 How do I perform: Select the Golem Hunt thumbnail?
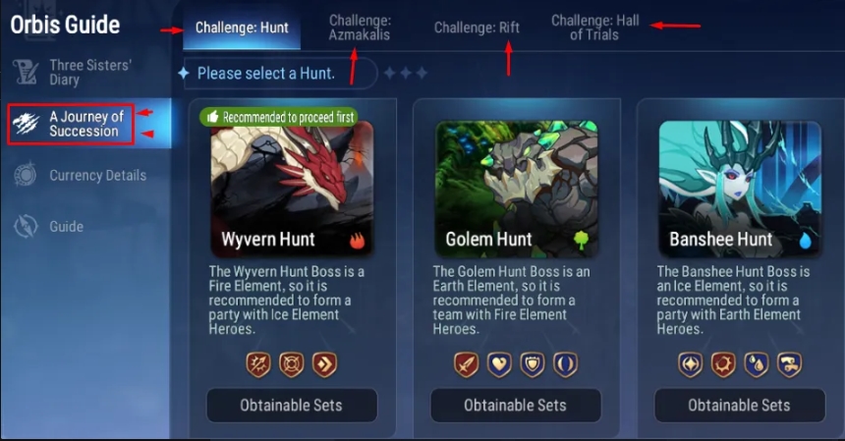pos(516,189)
